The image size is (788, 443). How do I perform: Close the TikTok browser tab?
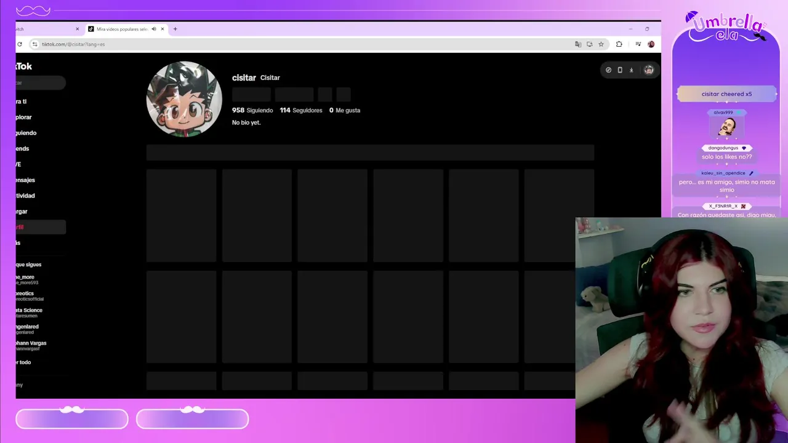[x=163, y=29]
